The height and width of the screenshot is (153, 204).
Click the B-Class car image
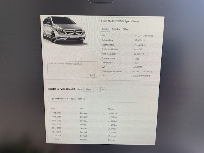pyautogui.click(x=64, y=30)
